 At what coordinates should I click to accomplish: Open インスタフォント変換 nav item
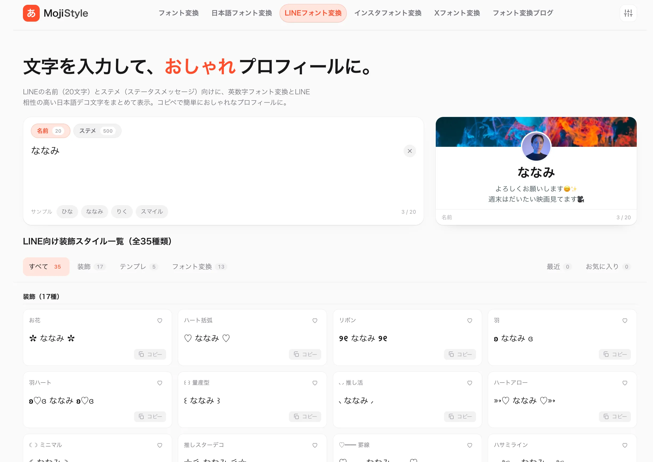pos(388,13)
